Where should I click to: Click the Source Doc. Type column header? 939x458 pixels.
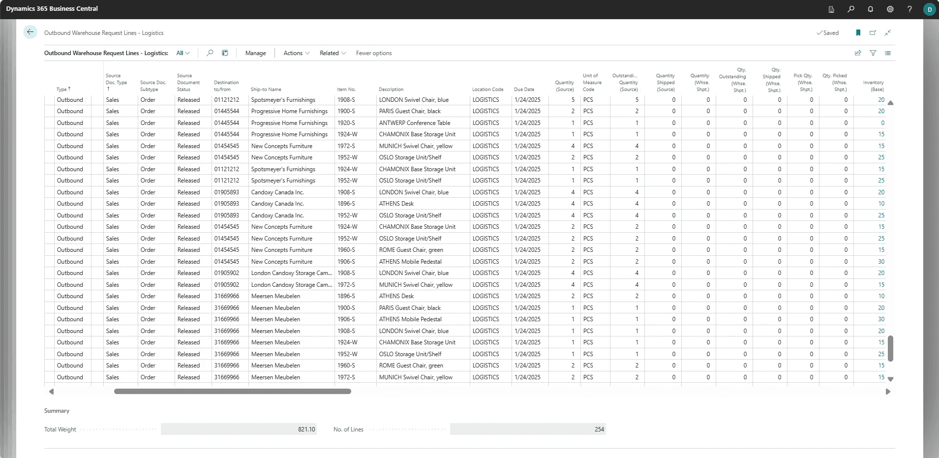pos(117,82)
